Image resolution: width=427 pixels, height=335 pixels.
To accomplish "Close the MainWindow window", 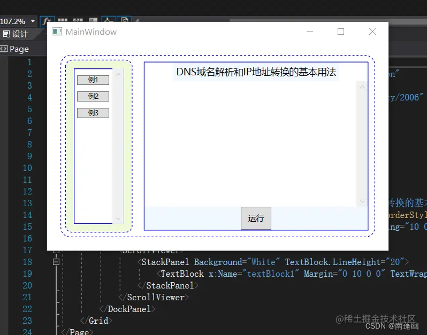I will 372,32.
